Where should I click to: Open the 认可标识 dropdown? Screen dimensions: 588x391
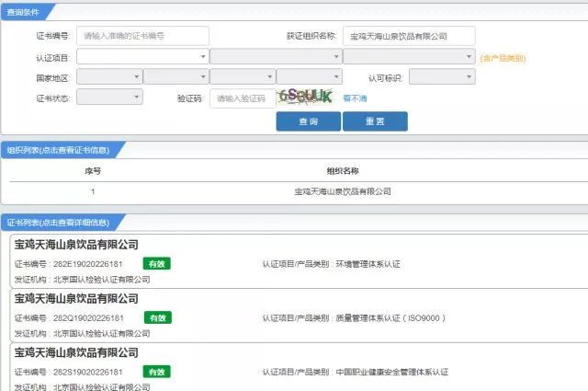(442, 76)
